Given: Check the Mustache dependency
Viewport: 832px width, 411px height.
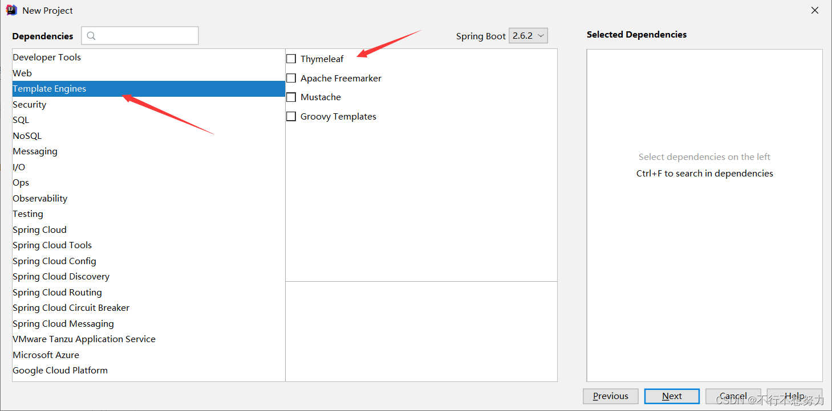Looking at the screenshot, I should point(291,97).
